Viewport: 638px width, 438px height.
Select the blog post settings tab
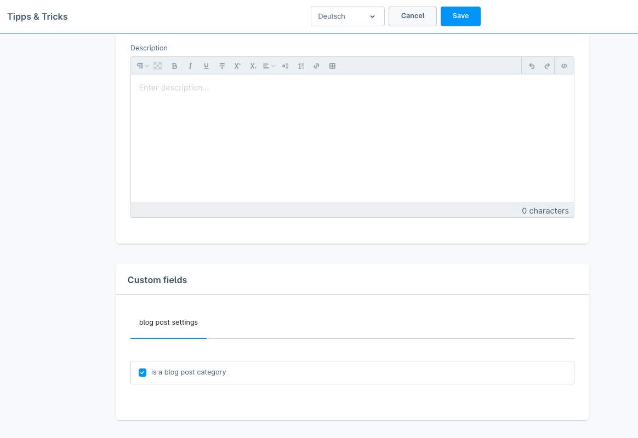pyautogui.click(x=168, y=322)
